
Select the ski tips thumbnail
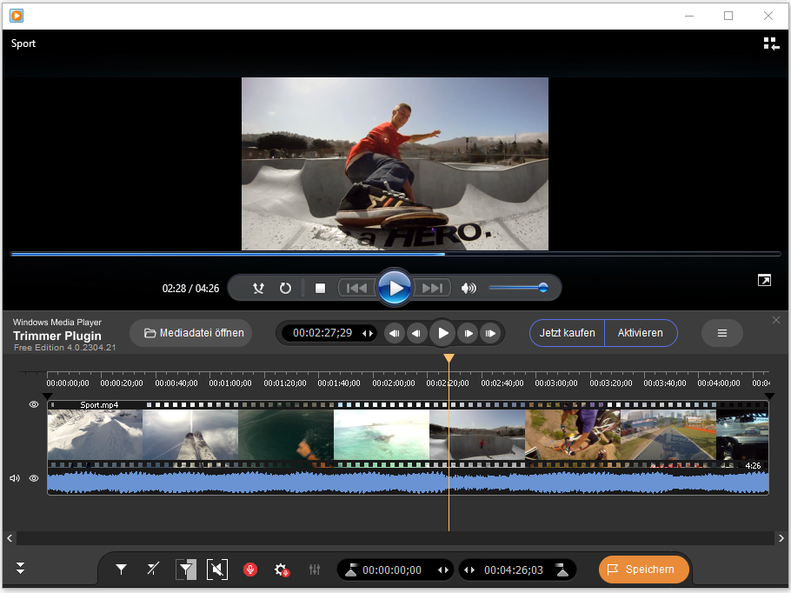[190, 435]
